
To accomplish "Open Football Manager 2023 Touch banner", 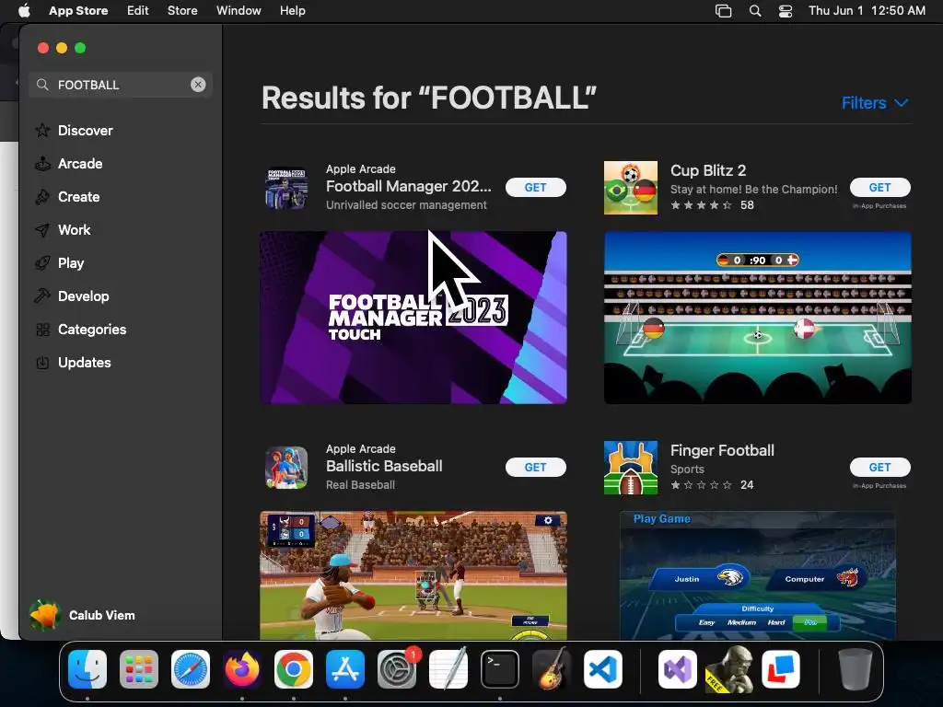I will (x=413, y=318).
